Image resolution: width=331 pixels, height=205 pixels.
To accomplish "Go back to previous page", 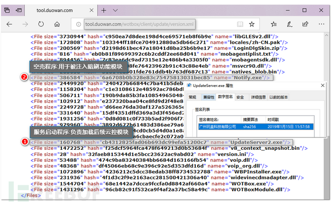I will click(x=9, y=24).
